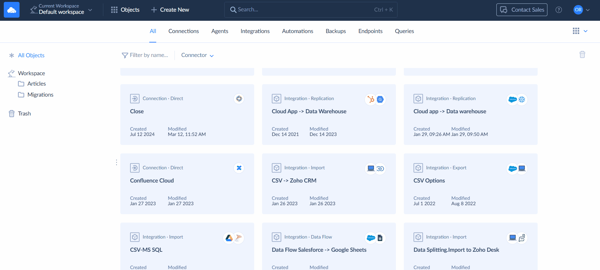Open the help question mark icon
The image size is (600, 270).
559,10
